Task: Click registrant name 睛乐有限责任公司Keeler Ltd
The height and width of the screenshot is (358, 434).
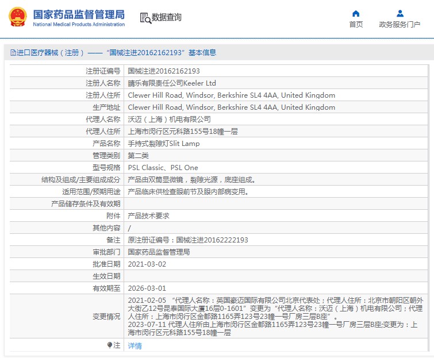Action: point(171,83)
